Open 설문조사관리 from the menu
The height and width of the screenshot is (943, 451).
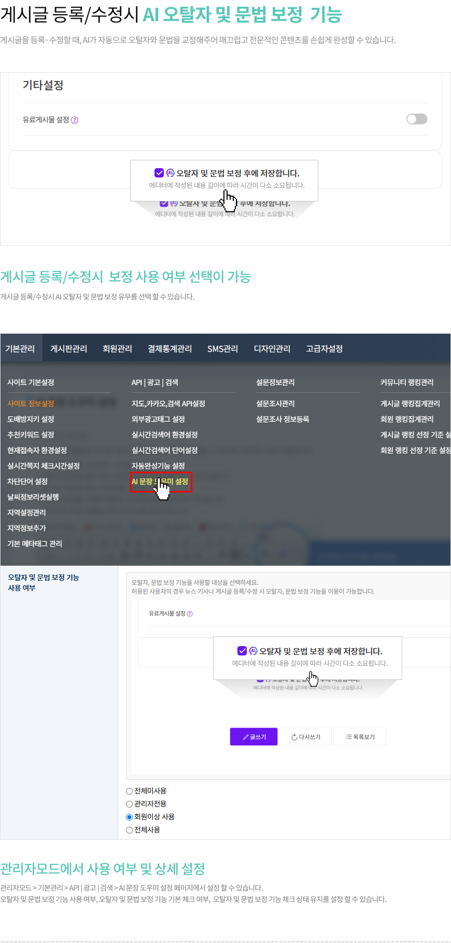click(275, 403)
